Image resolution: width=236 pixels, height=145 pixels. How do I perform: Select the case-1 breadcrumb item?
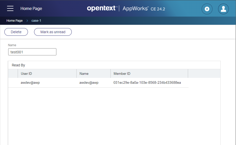36,21
